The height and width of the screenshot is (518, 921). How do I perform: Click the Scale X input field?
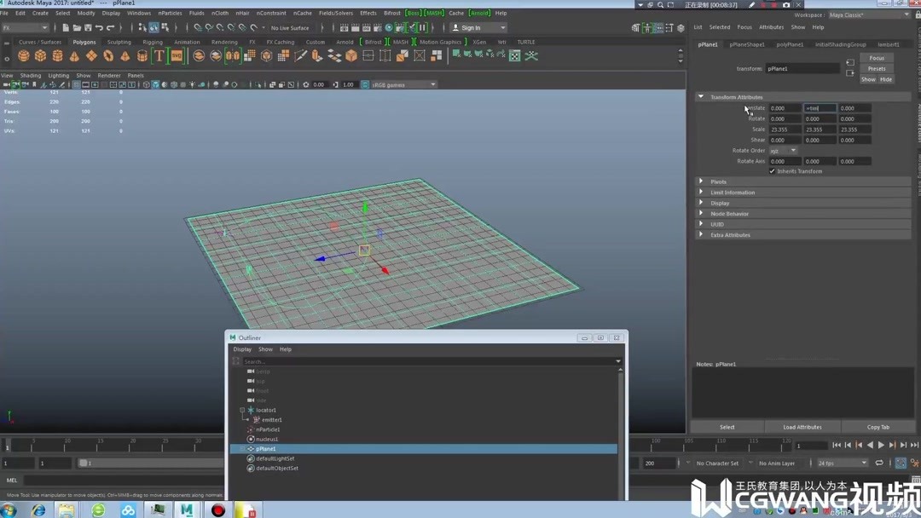pos(785,129)
